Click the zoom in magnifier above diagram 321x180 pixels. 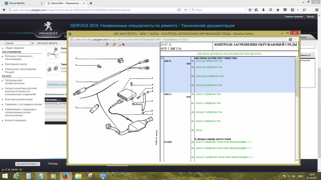pyautogui.click(x=107, y=44)
